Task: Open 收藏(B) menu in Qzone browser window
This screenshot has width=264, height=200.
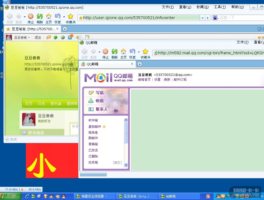Action: click(x=202, y=7)
